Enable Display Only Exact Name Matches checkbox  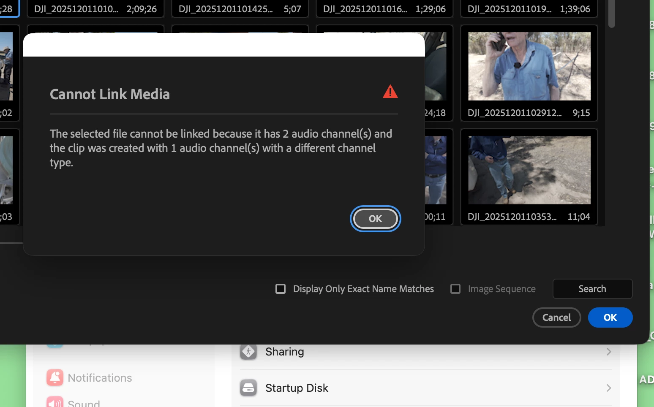[281, 289]
